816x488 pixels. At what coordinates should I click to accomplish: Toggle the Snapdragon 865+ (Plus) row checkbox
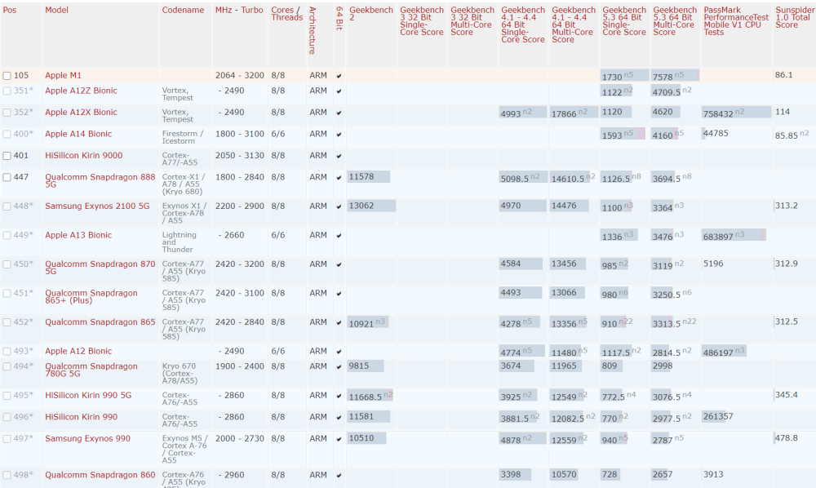point(7,294)
